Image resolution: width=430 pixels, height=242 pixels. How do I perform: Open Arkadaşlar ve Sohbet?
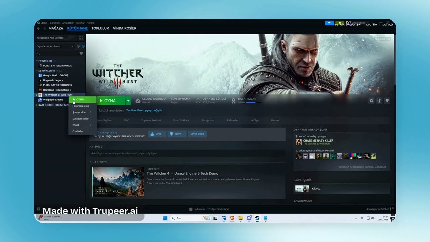point(377,209)
